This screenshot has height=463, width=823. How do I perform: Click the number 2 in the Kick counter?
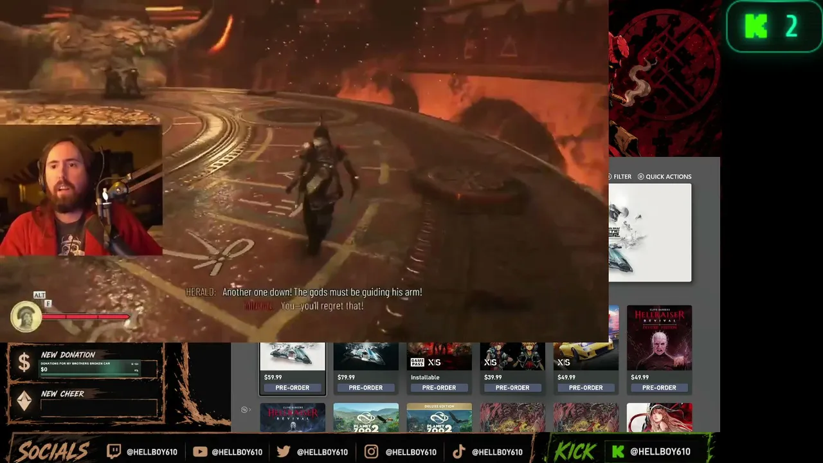(x=791, y=26)
